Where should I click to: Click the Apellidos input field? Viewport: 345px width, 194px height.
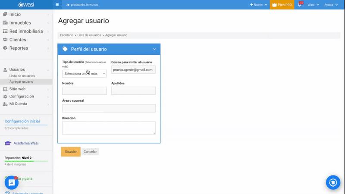point(133,91)
